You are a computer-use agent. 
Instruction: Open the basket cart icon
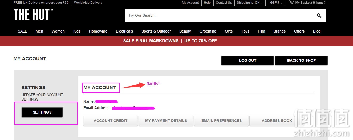pos(291,2)
